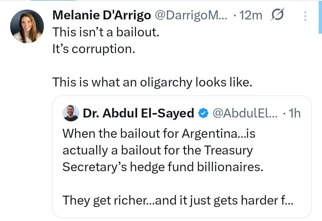
Task: Open Melanie D'Arrigo's profile picture
Action: (27, 27)
